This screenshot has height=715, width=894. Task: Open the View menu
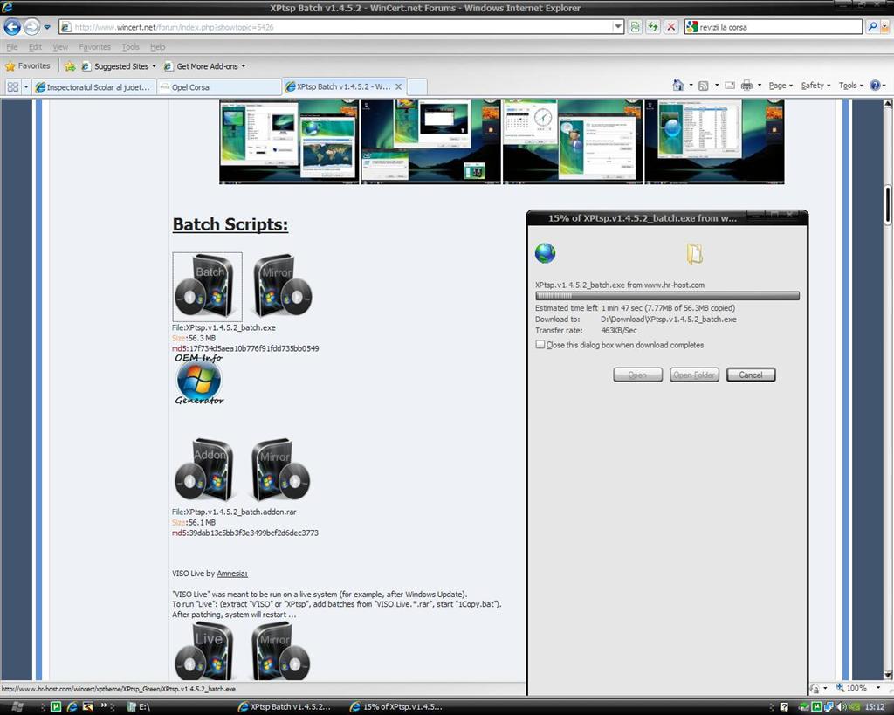(60, 47)
